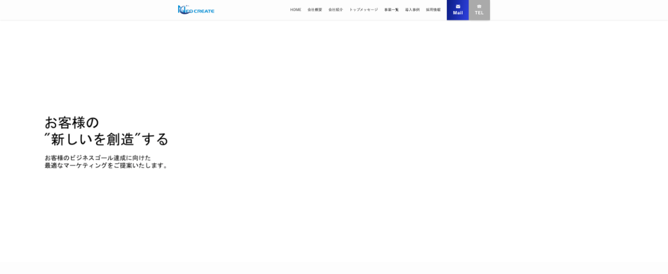Click the blue Mail button
The image size is (668, 274).
[458, 10]
